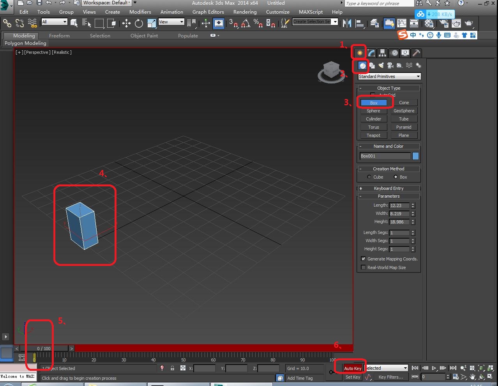
Task: Open key mode Selected dropdown
Action: [386, 368]
